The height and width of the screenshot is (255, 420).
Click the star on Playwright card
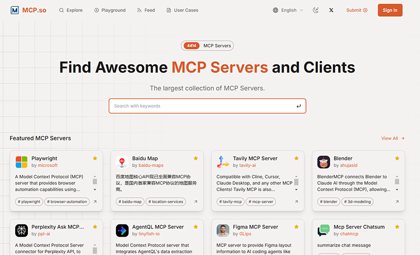(x=95, y=158)
